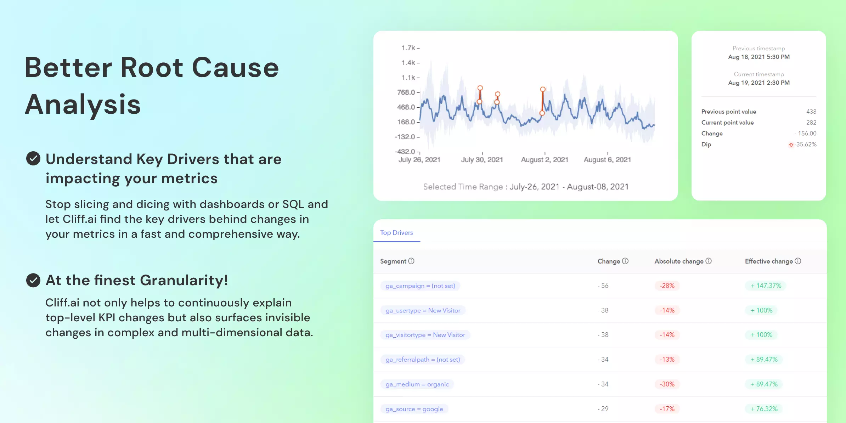Click the -30% absolute change badge
The image size is (846, 423).
pos(667,384)
